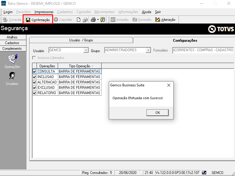Open the Favoritos menu
The height and width of the screenshot is (176, 235).
[x=24, y=12]
